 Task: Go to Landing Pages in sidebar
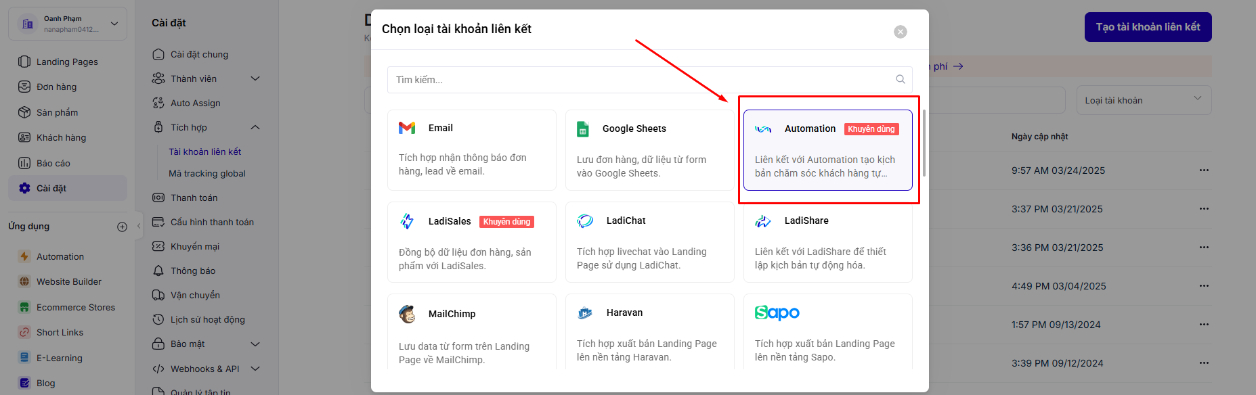(x=67, y=62)
